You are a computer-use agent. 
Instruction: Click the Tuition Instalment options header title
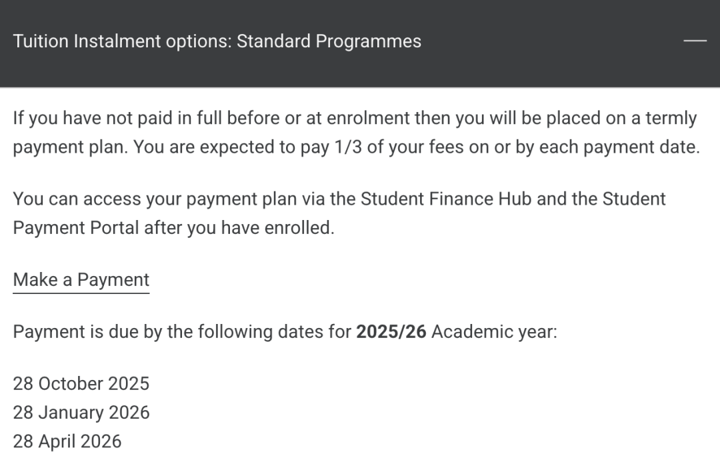[x=217, y=41]
